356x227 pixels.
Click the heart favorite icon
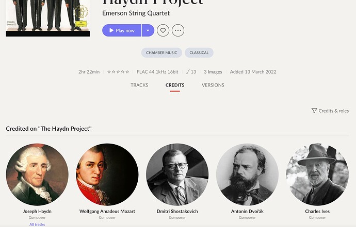(163, 30)
